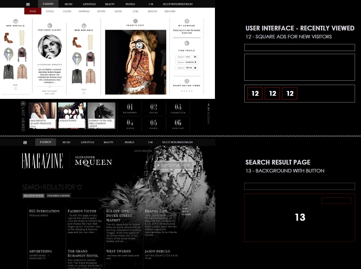Open the 01 Bookmarks tile
Screen dimensions: 361x269
pos(130,108)
